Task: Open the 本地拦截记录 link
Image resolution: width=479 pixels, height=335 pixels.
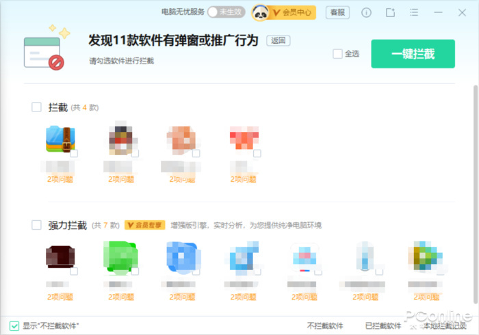Action: [445, 326]
